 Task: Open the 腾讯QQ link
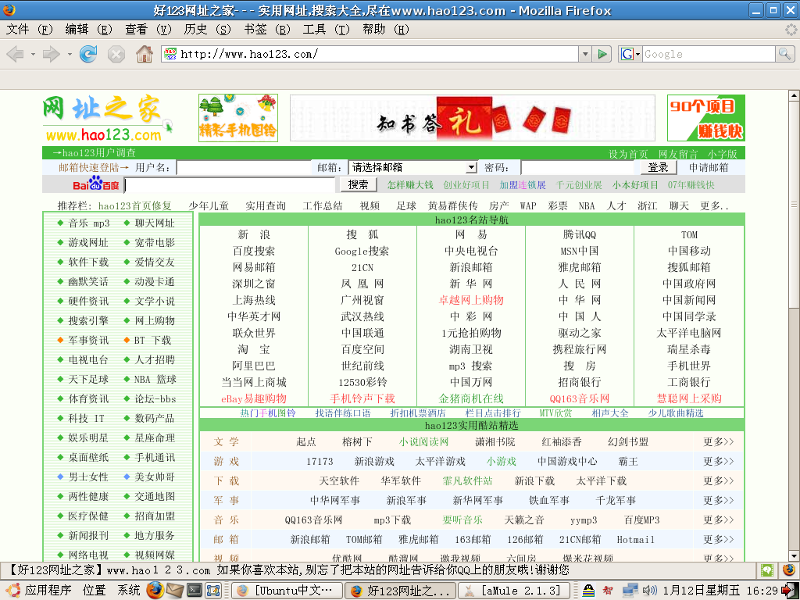click(x=580, y=234)
